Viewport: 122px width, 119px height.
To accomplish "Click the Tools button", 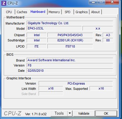I will pyautogui.click(x=59, y=113).
